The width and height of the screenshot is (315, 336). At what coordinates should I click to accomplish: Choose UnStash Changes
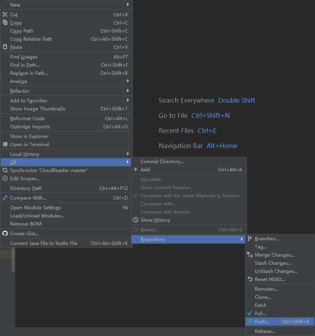coord(280,271)
